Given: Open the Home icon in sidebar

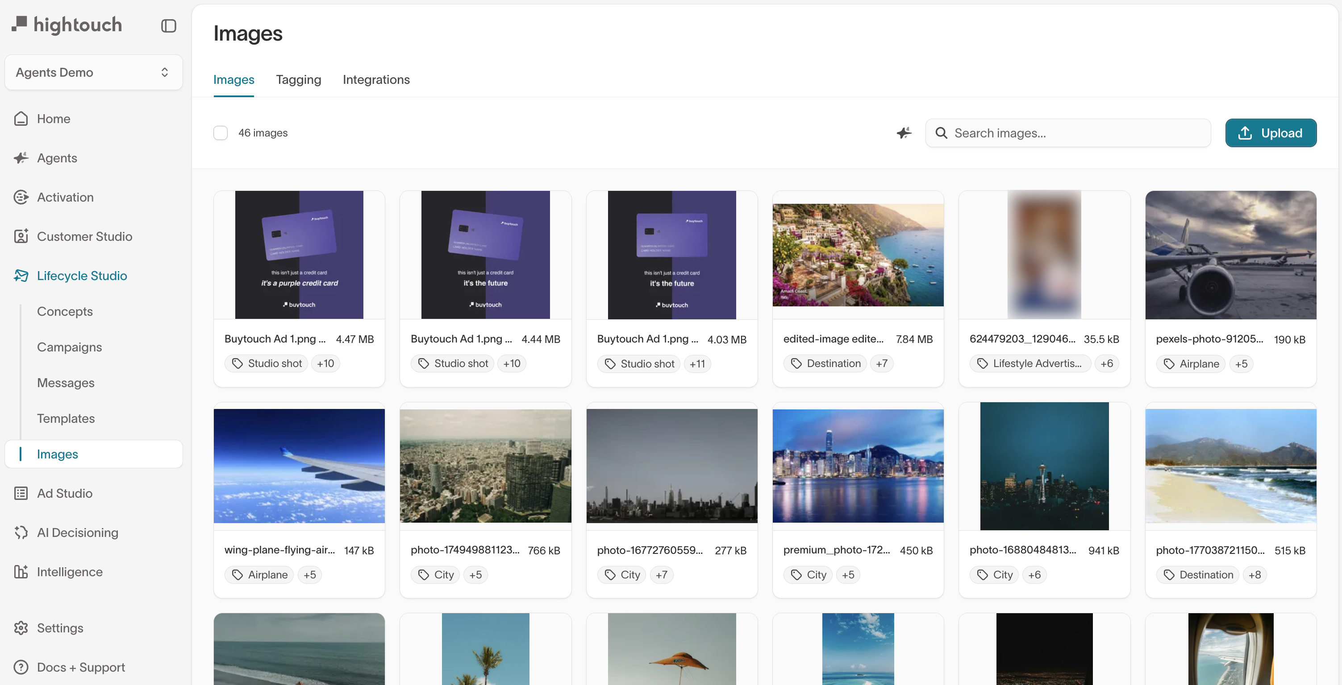Looking at the screenshot, I should pyautogui.click(x=21, y=119).
